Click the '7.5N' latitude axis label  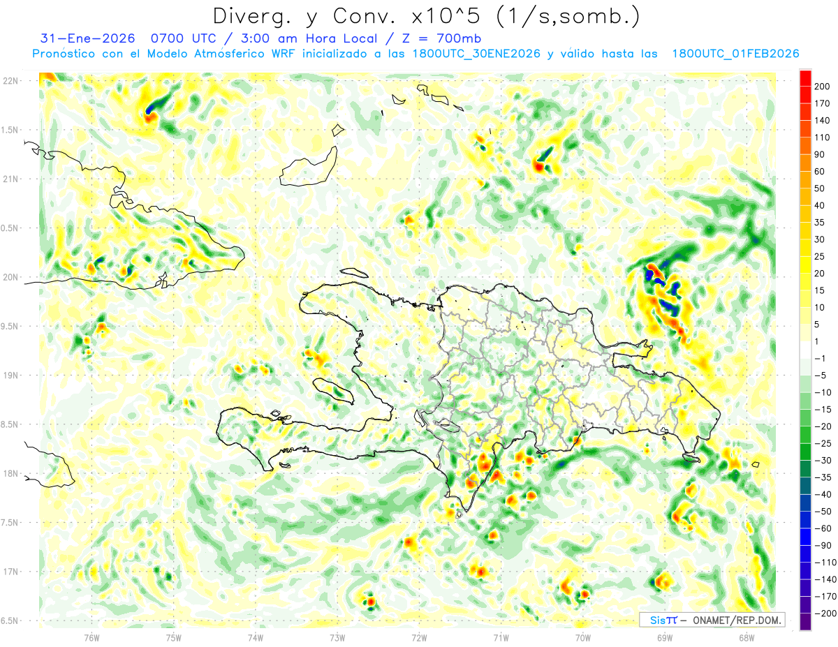point(10,523)
